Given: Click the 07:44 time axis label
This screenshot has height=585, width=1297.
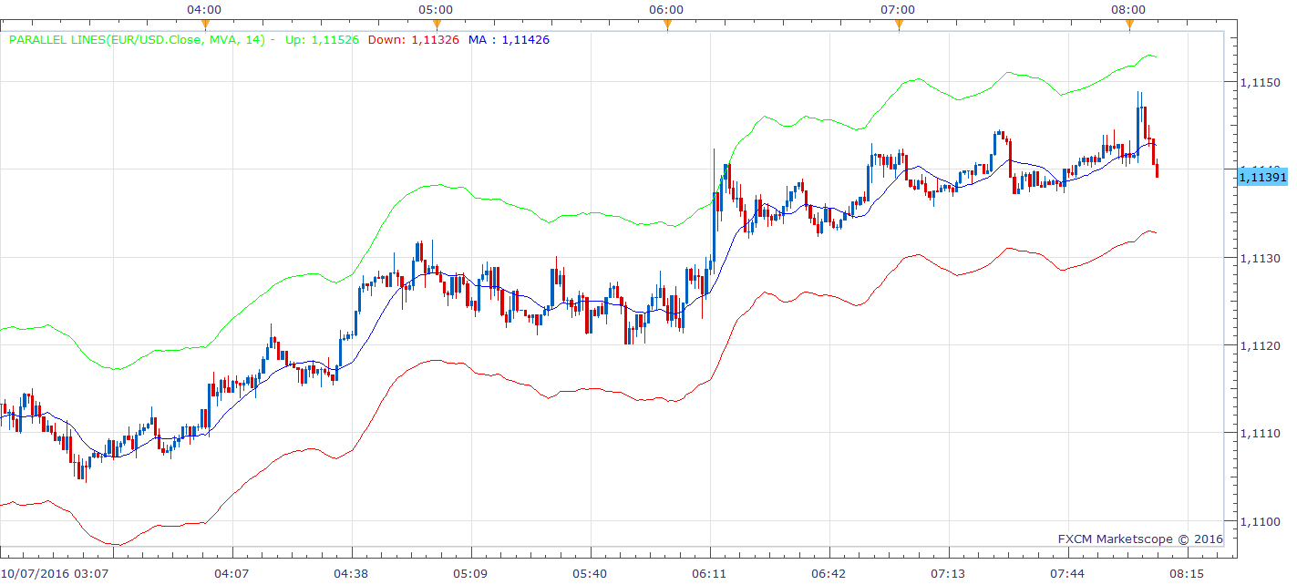Looking at the screenshot, I should (x=1067, y=574).
